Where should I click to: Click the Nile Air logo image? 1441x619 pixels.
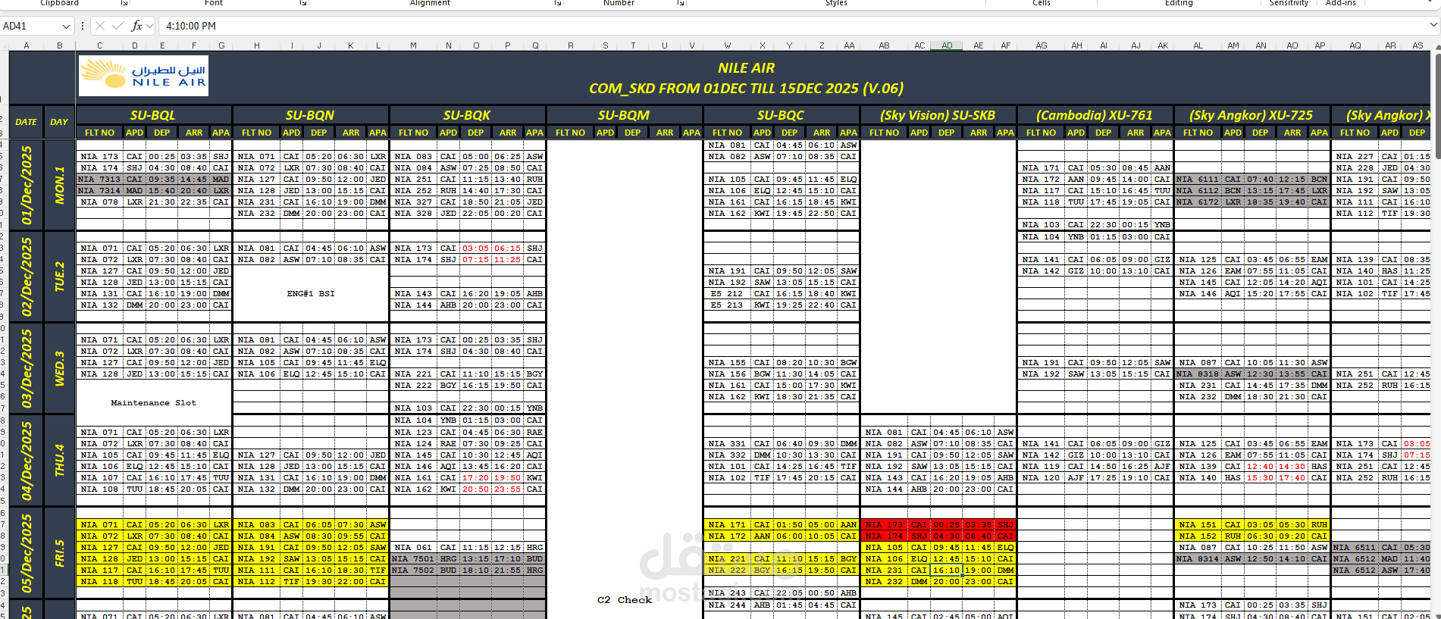point(143,76)
